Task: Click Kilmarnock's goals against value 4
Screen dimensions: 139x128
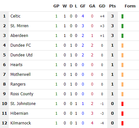Action: (92, 123)
